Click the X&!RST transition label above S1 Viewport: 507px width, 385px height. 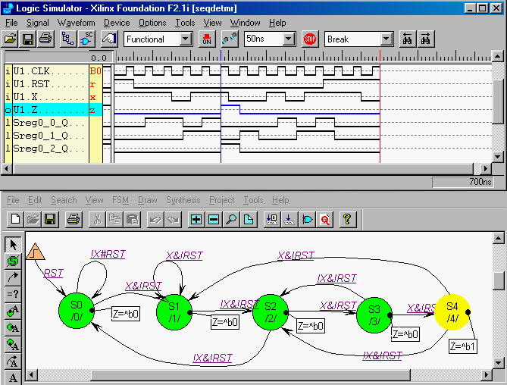click(x=186, y=256)
